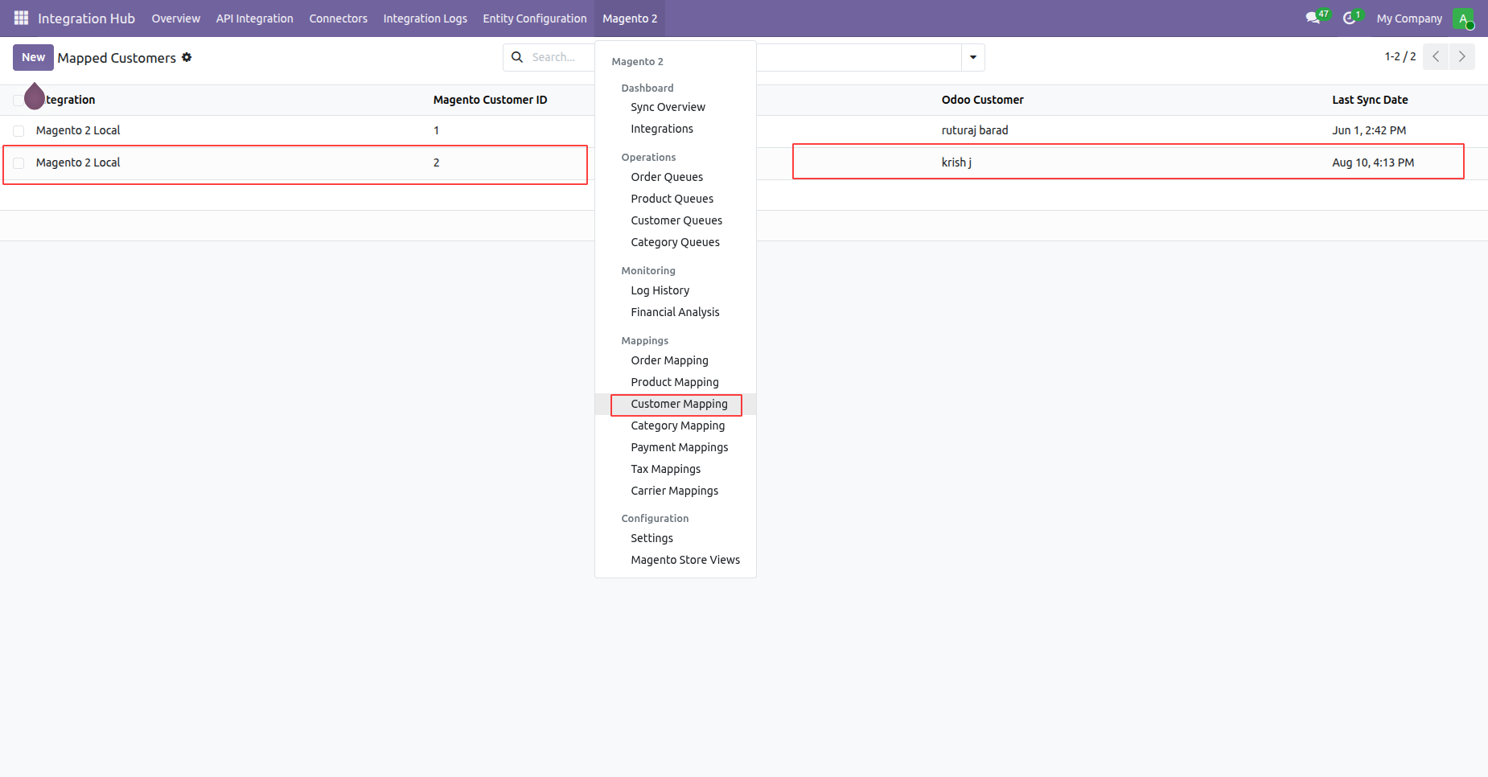Tick the checkbox for Magento Customer ID 2 row
Screen dimensions: 1488x777
pos(18,162)
